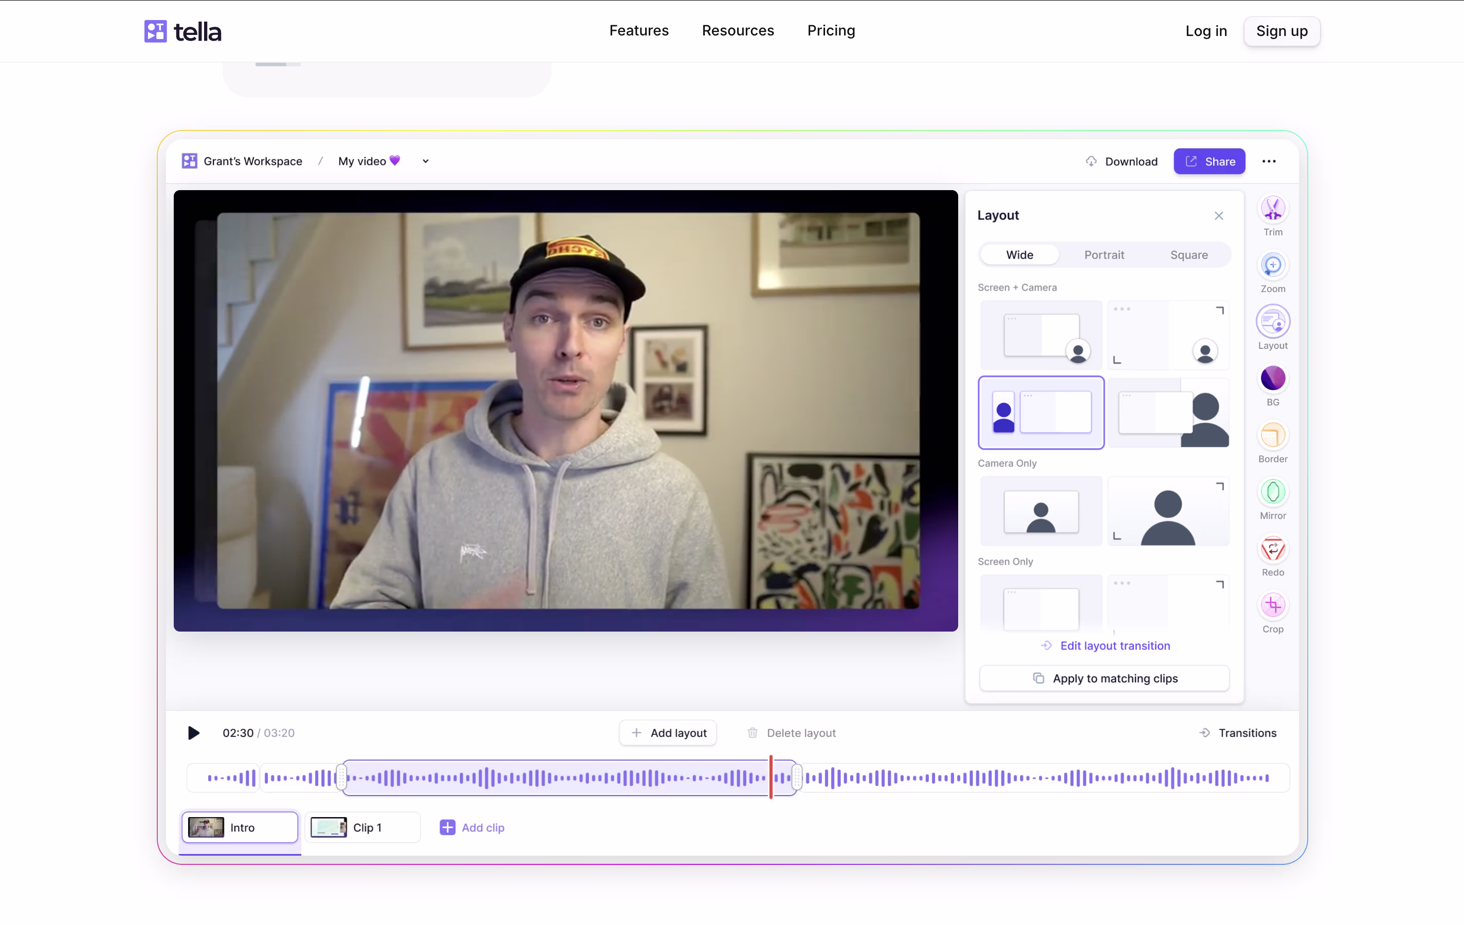Click the tella logo
The width and height of the screenshot is (1464, 925).
pyautogui.click(x=183, y=31)
